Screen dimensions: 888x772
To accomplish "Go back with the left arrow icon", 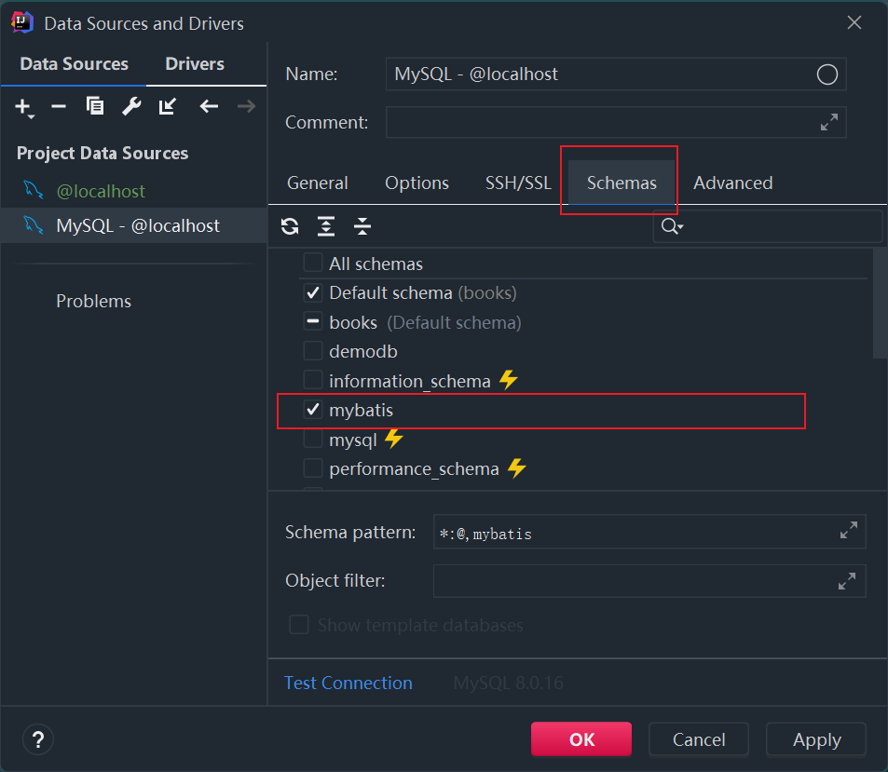I will [209, 106].
